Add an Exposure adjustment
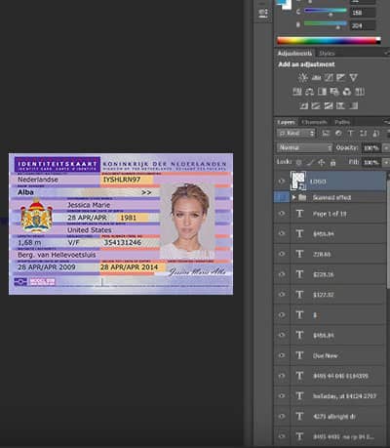Screen dimensions: 390x448 click(x=341, y=77)
